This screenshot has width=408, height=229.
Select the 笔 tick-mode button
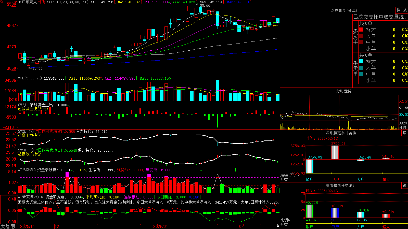(405, 10)
